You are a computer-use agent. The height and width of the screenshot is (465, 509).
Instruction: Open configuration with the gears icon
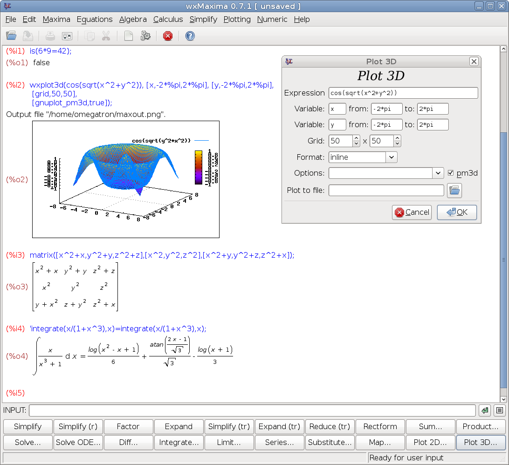[x=145, y=36]
